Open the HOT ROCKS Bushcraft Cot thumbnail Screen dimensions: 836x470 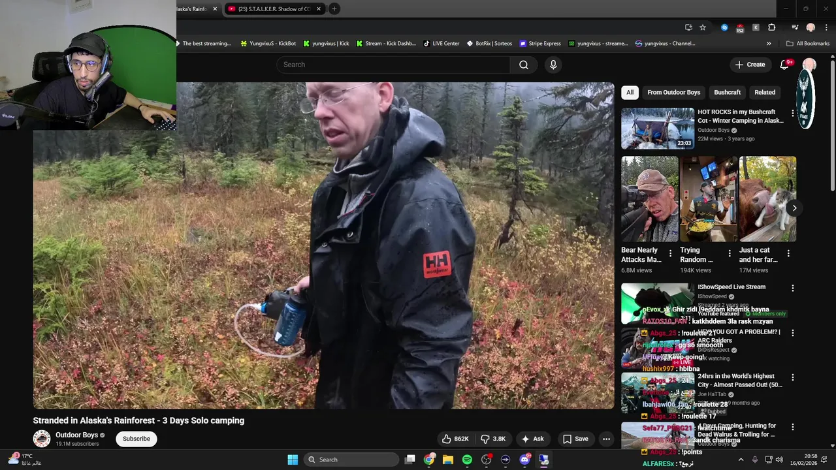[x=658, y=129]
